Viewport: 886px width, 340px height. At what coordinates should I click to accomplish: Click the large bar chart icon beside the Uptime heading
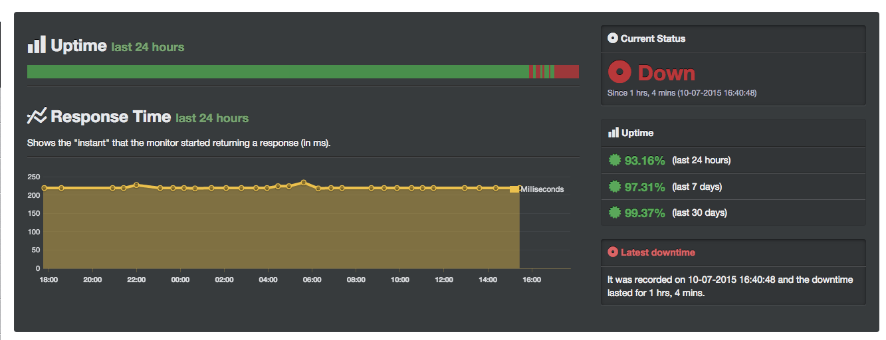tap(37, 45)
